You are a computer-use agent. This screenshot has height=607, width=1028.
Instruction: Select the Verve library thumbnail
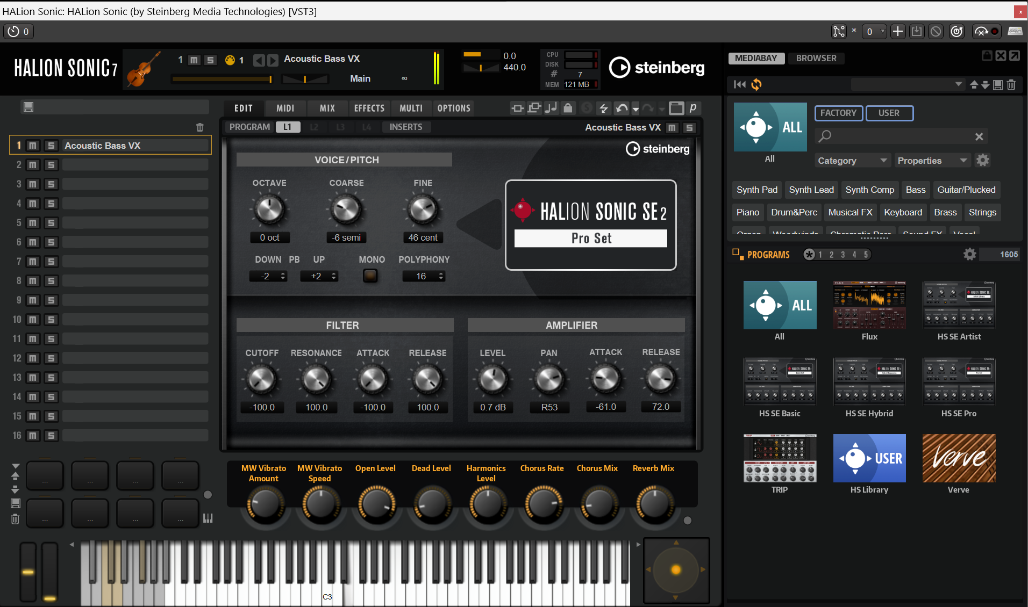[959, 458]
